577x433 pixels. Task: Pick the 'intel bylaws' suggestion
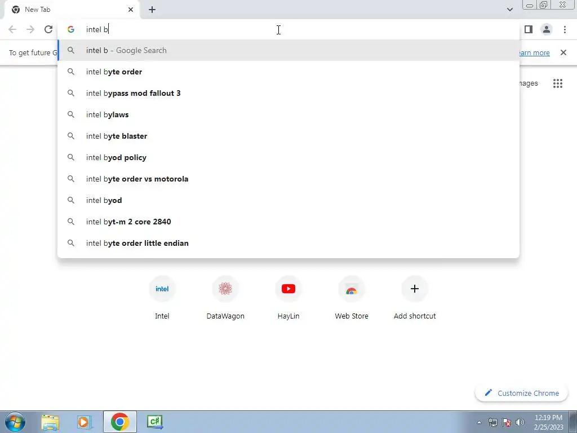click(x=288, y=114)
